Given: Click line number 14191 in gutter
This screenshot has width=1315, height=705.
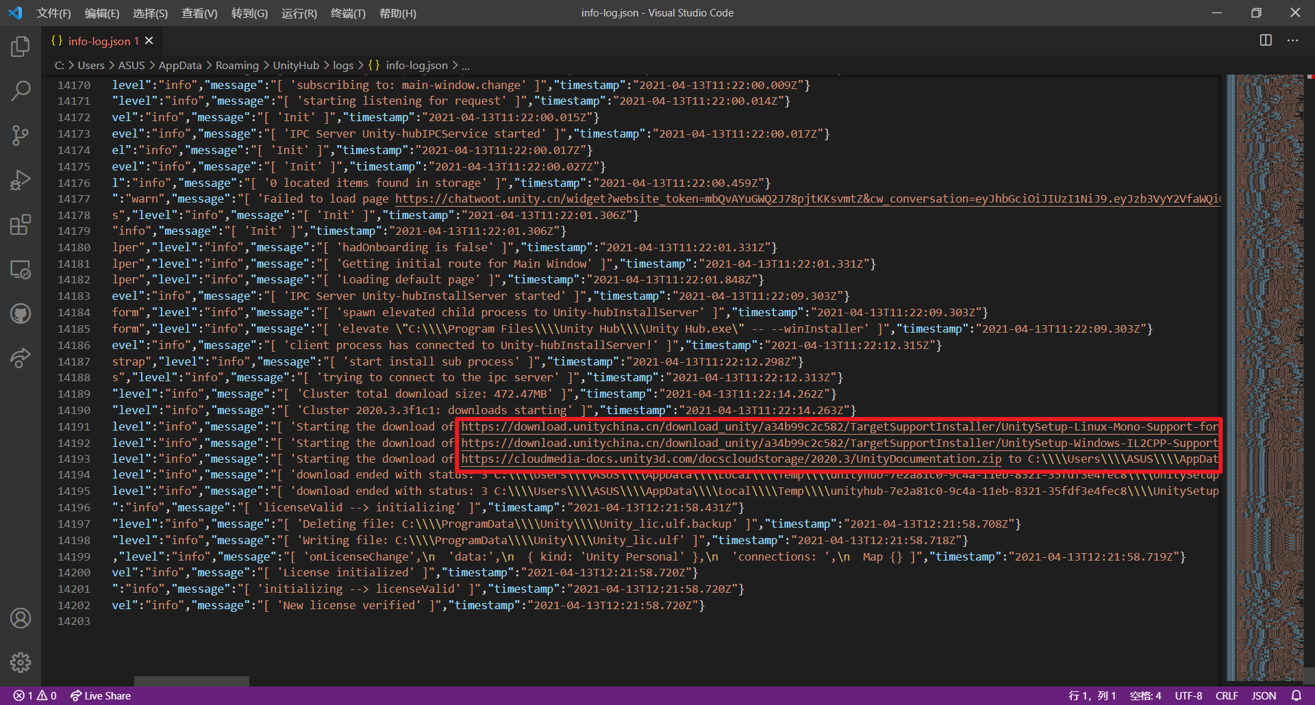Looking at the screenshot, I should pos(74,426).
